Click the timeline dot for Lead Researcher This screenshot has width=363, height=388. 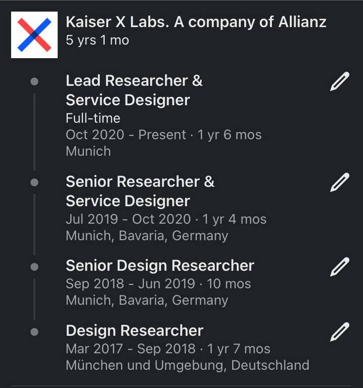(34, 81)
